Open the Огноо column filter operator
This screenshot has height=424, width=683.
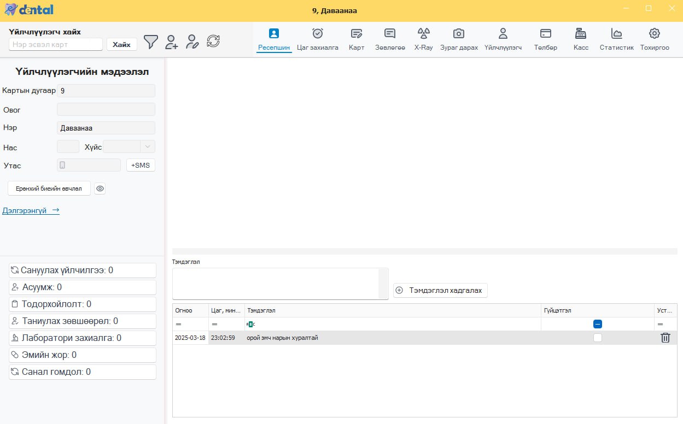pyautogui.click(x=178, y=324)
